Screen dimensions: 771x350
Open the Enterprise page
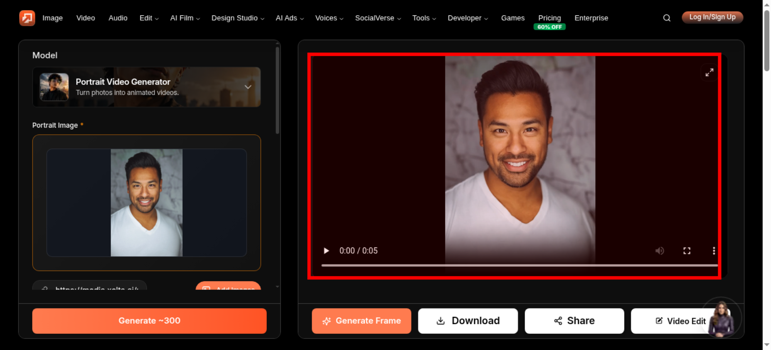pos(591,18)
